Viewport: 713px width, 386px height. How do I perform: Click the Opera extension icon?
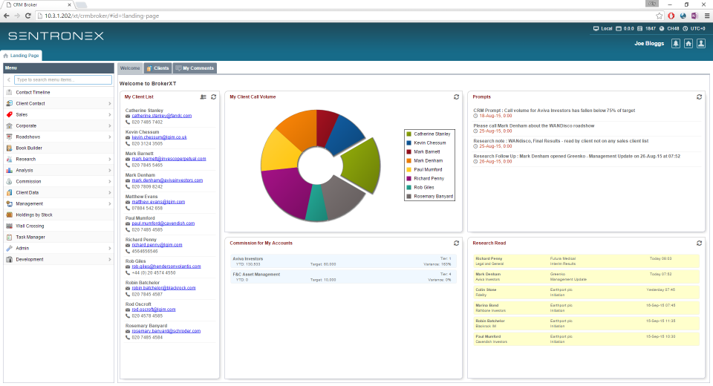pyautogui.click(x=671, y=16)
